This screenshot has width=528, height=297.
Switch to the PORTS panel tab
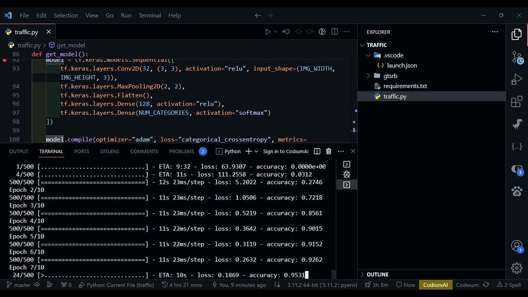click(82, 151)
